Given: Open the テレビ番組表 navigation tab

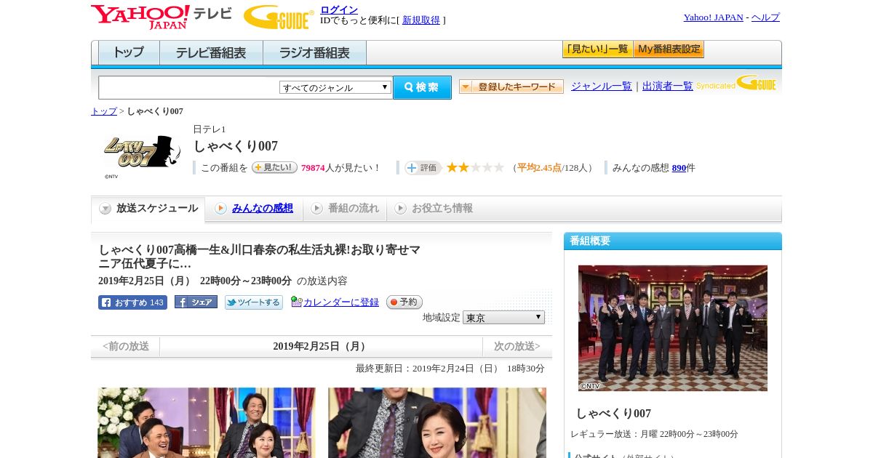Looking at the screenshot, I should (x=211, y=53).
